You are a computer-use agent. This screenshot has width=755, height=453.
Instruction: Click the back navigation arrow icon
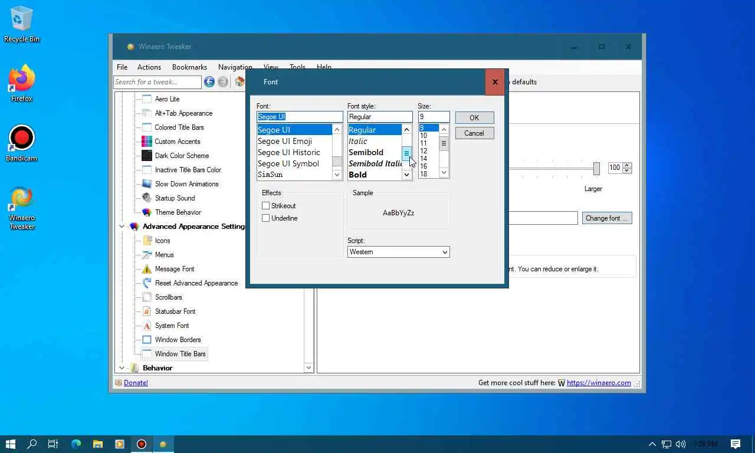209,82
